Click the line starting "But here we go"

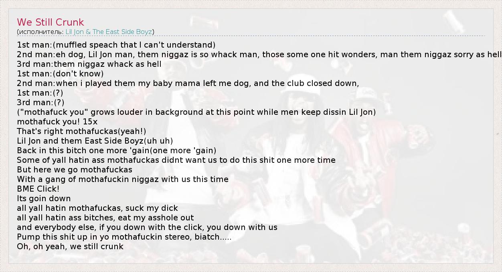coord(75,170)
